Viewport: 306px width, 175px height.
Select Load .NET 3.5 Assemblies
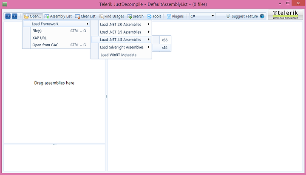[121, 32]
